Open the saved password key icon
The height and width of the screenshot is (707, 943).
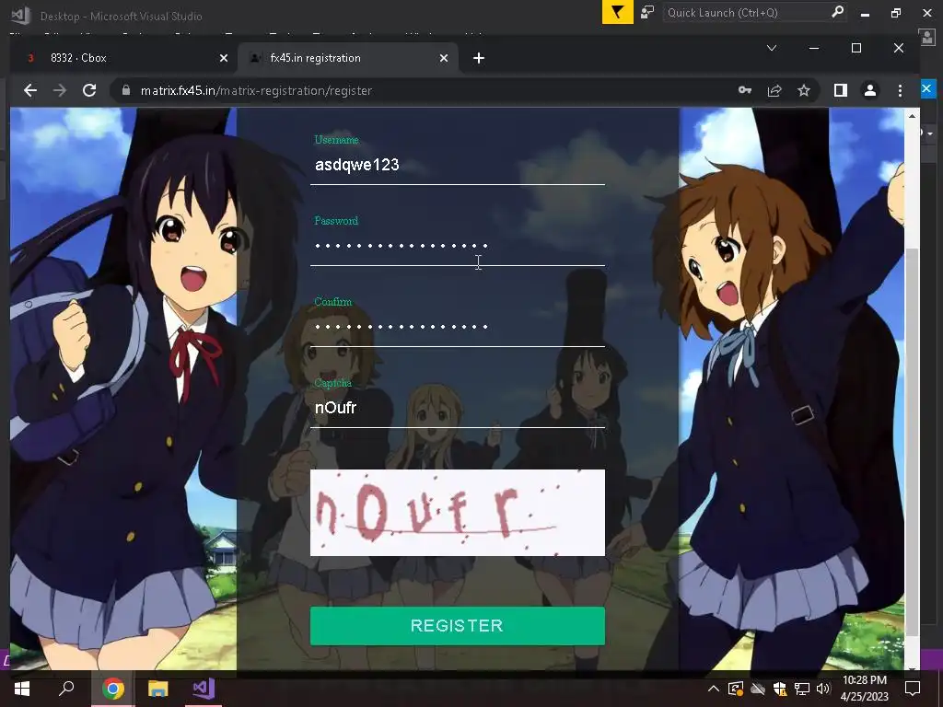pos(744,91)
